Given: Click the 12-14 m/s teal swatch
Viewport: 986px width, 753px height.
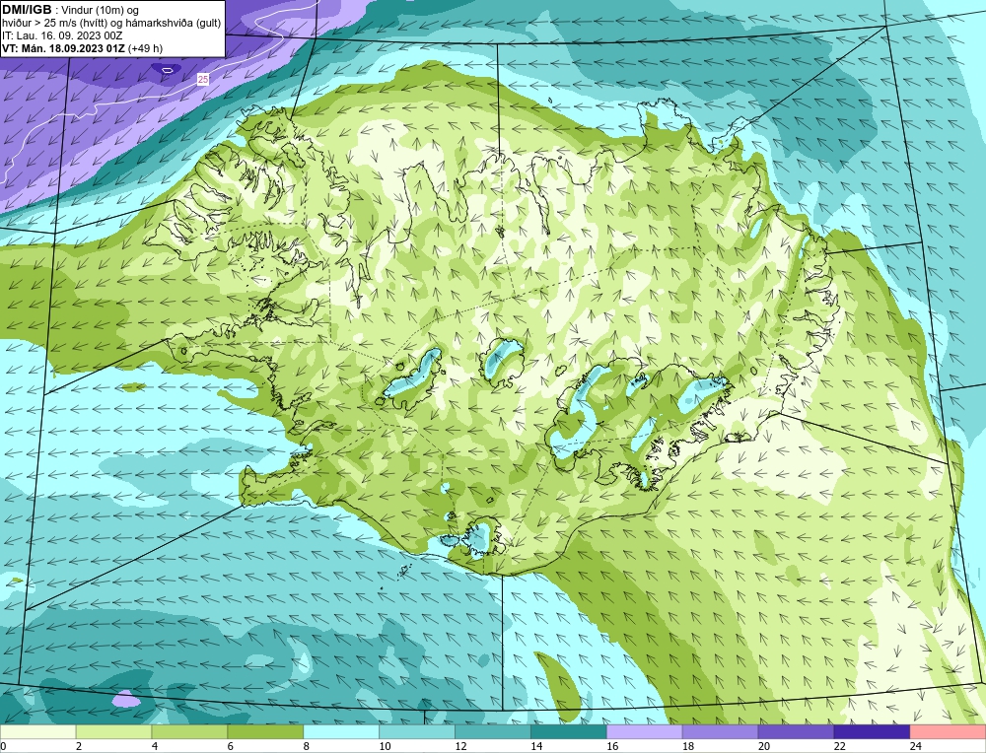Looking at the screenshot, I should [492, 732].
